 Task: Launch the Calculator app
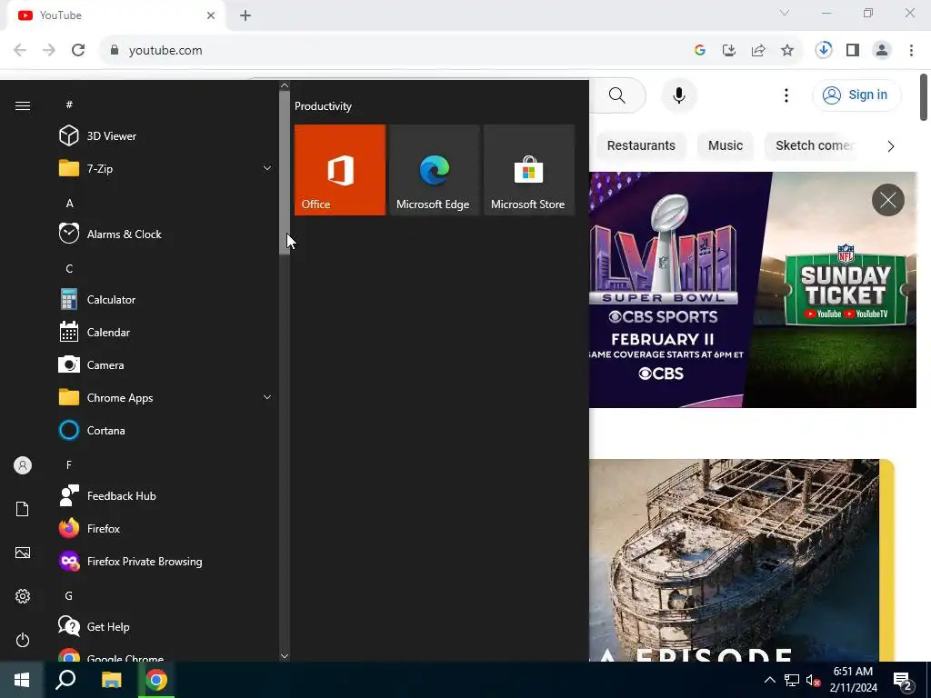pyautogui.click(x=165, y=300)
